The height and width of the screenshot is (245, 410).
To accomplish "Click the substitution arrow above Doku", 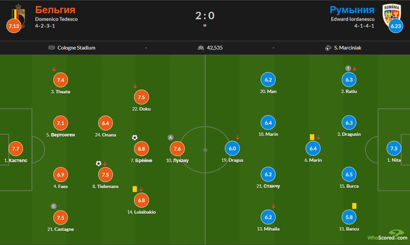I will [135, 86].
